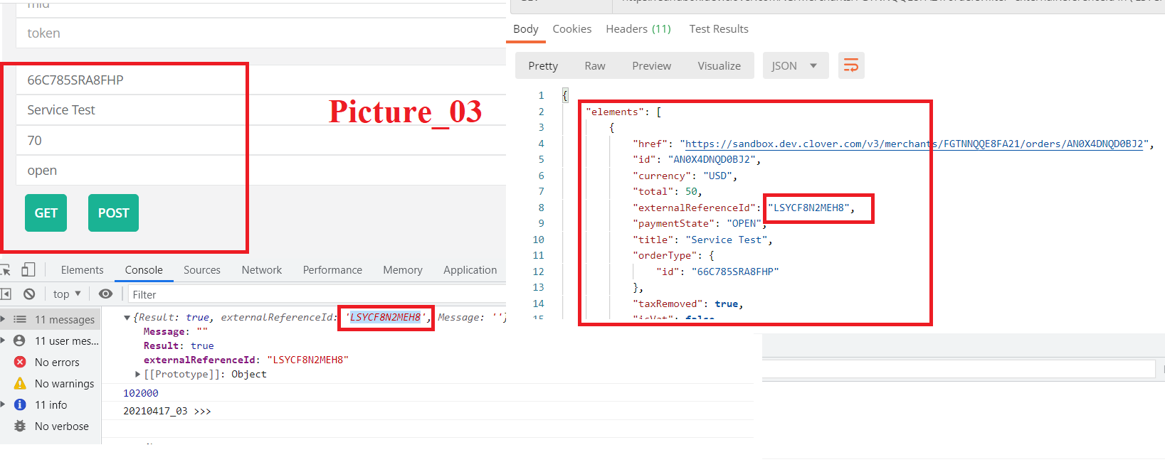Select the Visualize view
The height and width of the screenshot is (467, 1165).
(x=719, y=65)
